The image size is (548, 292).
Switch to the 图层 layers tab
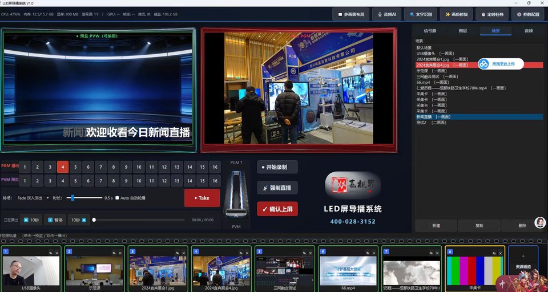[x=463, y=31]
